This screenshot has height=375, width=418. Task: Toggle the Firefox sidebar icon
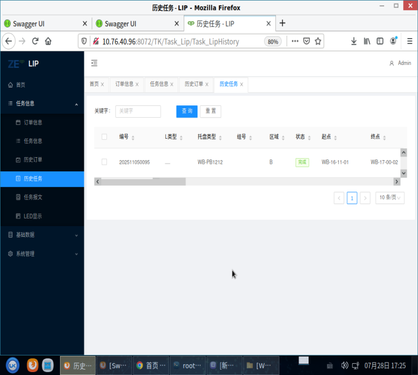pos(380,41)
